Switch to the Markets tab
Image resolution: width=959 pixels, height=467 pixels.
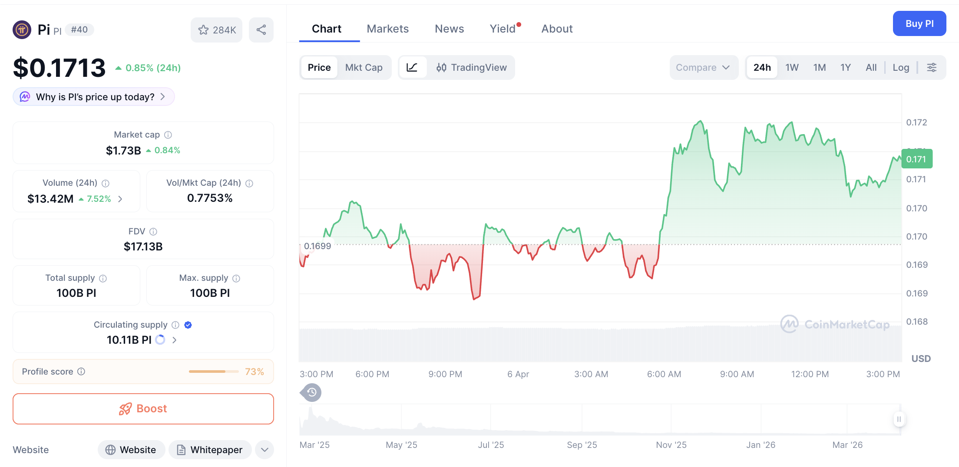388,29
